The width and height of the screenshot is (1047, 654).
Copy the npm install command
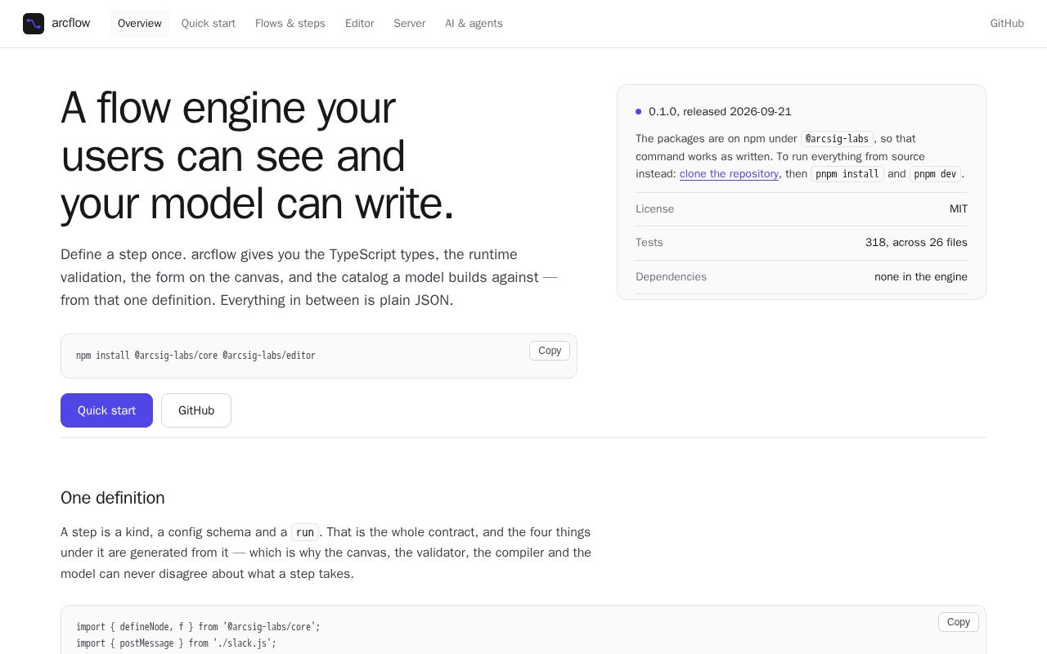(550, 351)
